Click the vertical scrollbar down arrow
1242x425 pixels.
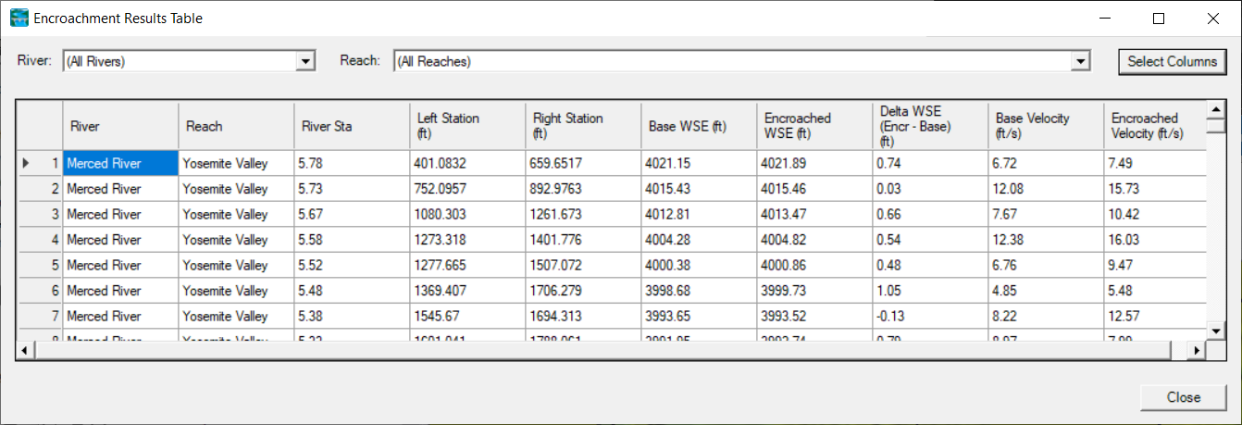pyautogui.click(x=1216, y=330)
